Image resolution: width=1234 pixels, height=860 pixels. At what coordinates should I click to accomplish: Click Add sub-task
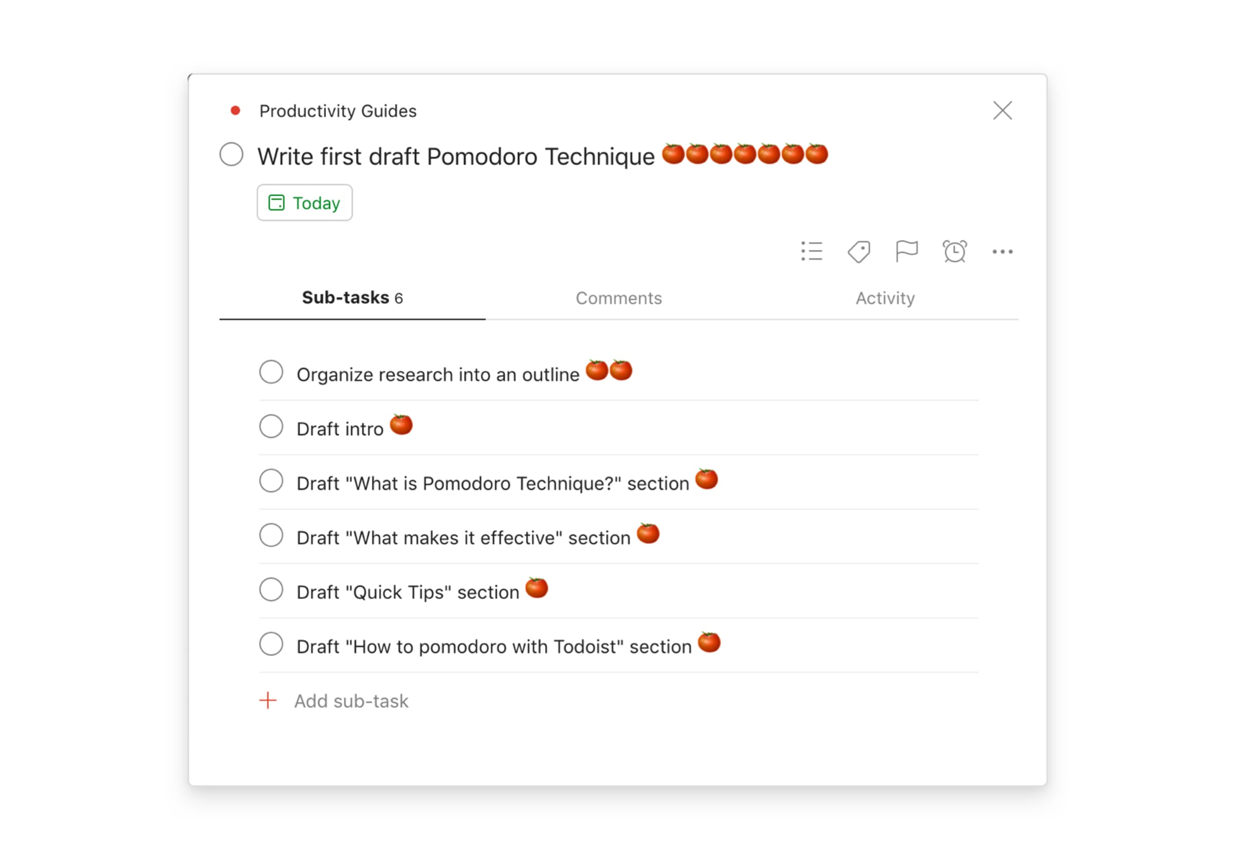351,701
